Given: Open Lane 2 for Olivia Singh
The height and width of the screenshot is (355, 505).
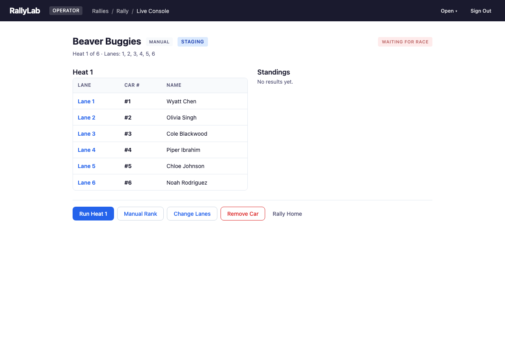Looking at the screenshot, I should tap(86, 118).
